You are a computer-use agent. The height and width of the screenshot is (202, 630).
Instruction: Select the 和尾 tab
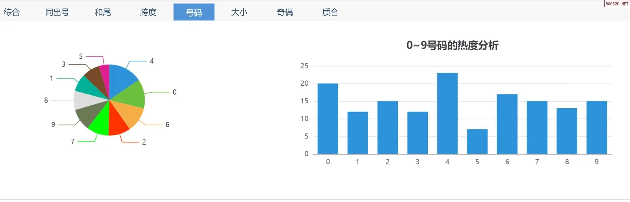point(103,12)
